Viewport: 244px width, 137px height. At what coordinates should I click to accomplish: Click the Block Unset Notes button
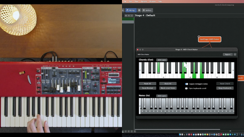168,88
